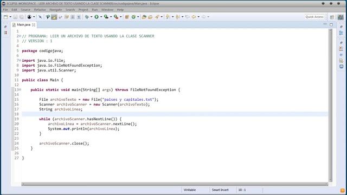Click the Skip All Breakpoints icon

point(40,17)
